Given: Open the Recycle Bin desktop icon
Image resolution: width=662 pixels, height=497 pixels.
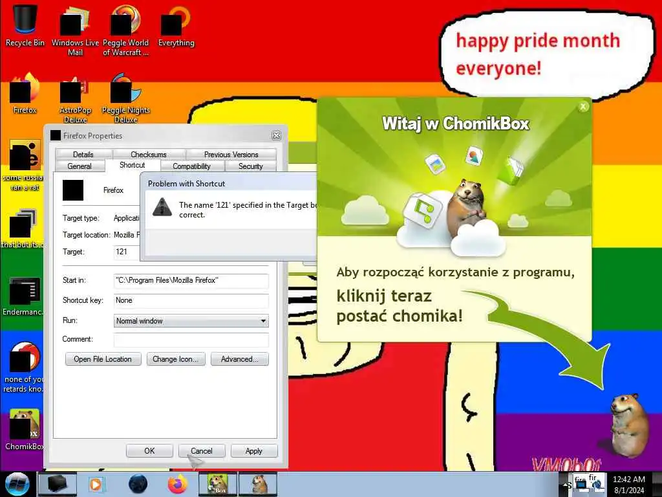Looking at the screenshot, I should pyautogui.click(x=25, y=25).
